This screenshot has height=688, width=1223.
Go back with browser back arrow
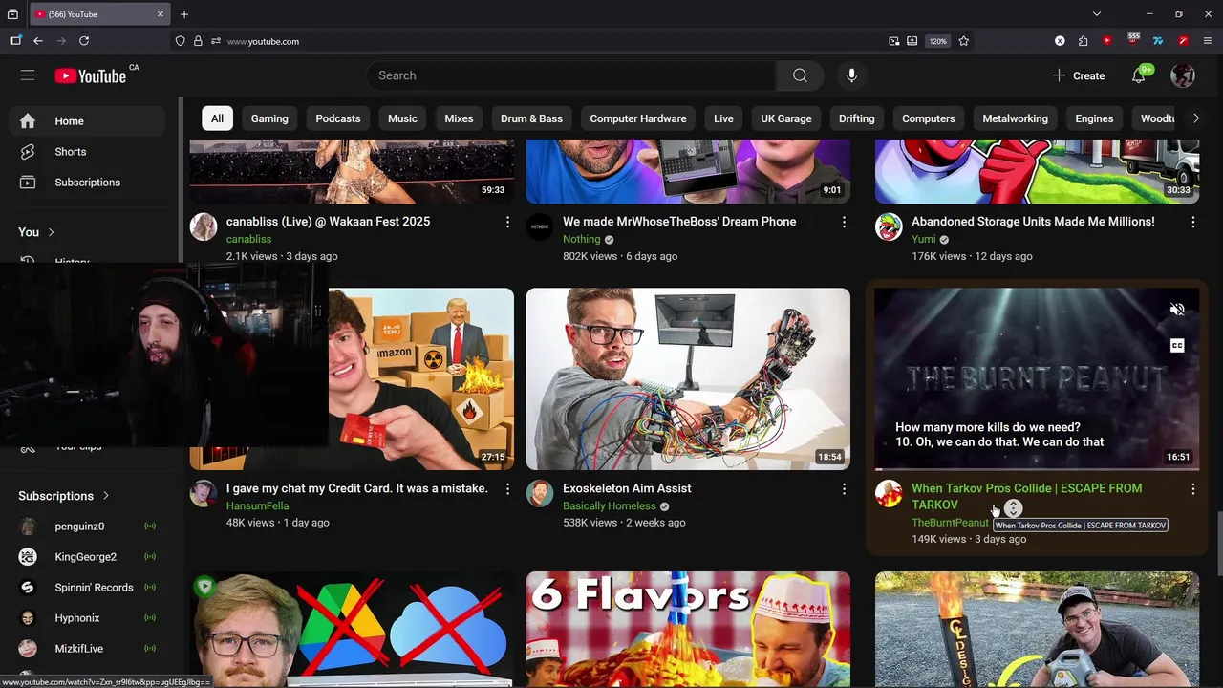(x=38, y=41)
